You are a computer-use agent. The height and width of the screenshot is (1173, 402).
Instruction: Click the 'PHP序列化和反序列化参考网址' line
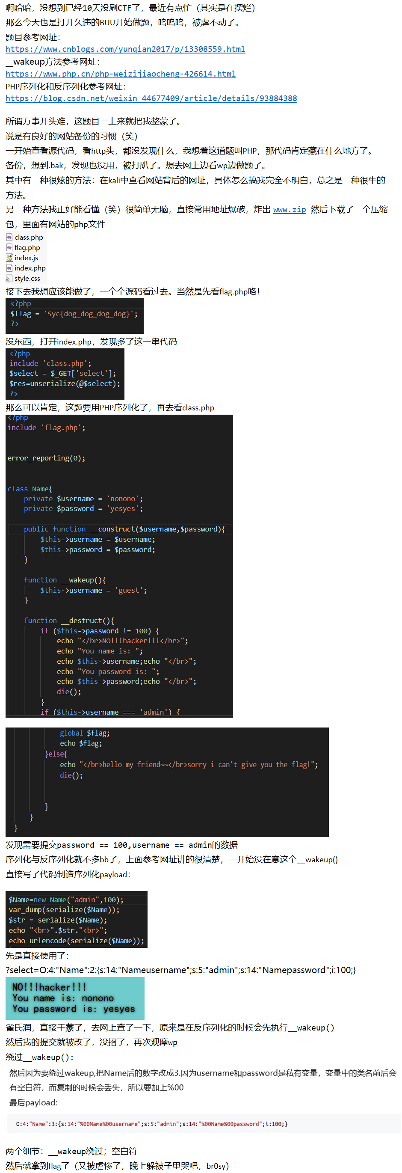tap(65, 86)
